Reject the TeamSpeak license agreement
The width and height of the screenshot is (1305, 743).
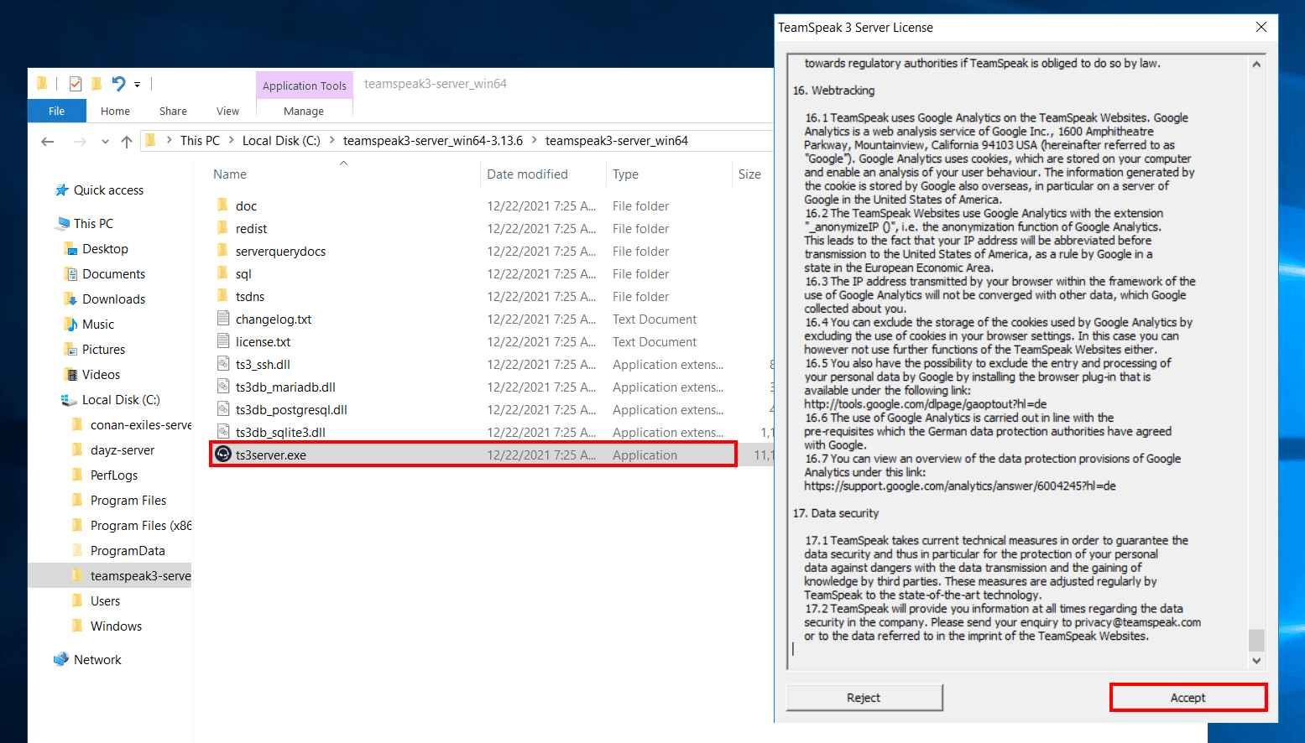(x=864, y=698)
